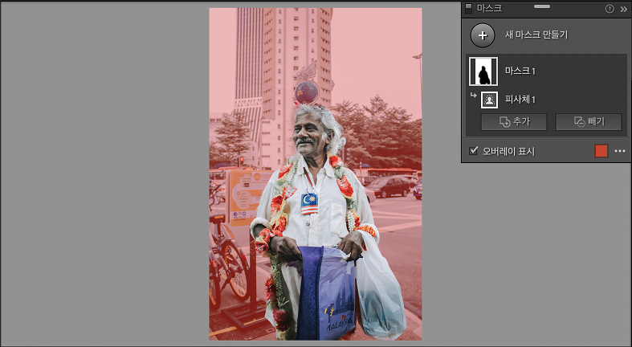Click the blue Malaysia bag in photo
Image resolution: width=632 pixels, height=347 pixels.
tap(327, 293)
